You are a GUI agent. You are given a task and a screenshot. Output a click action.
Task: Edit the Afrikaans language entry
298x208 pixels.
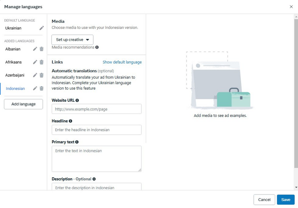pos(35,62)
